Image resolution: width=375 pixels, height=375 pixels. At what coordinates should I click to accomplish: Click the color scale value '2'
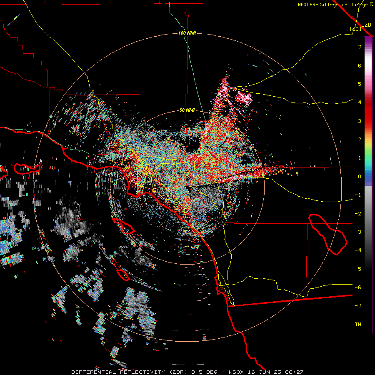[360, 140]
